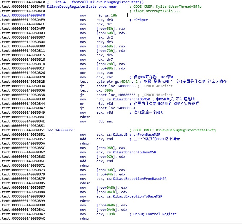Click operand '[rbp+60h], rdx'
Image resolution: width=242 pixels, height=224 pixels.
(111, 33)
